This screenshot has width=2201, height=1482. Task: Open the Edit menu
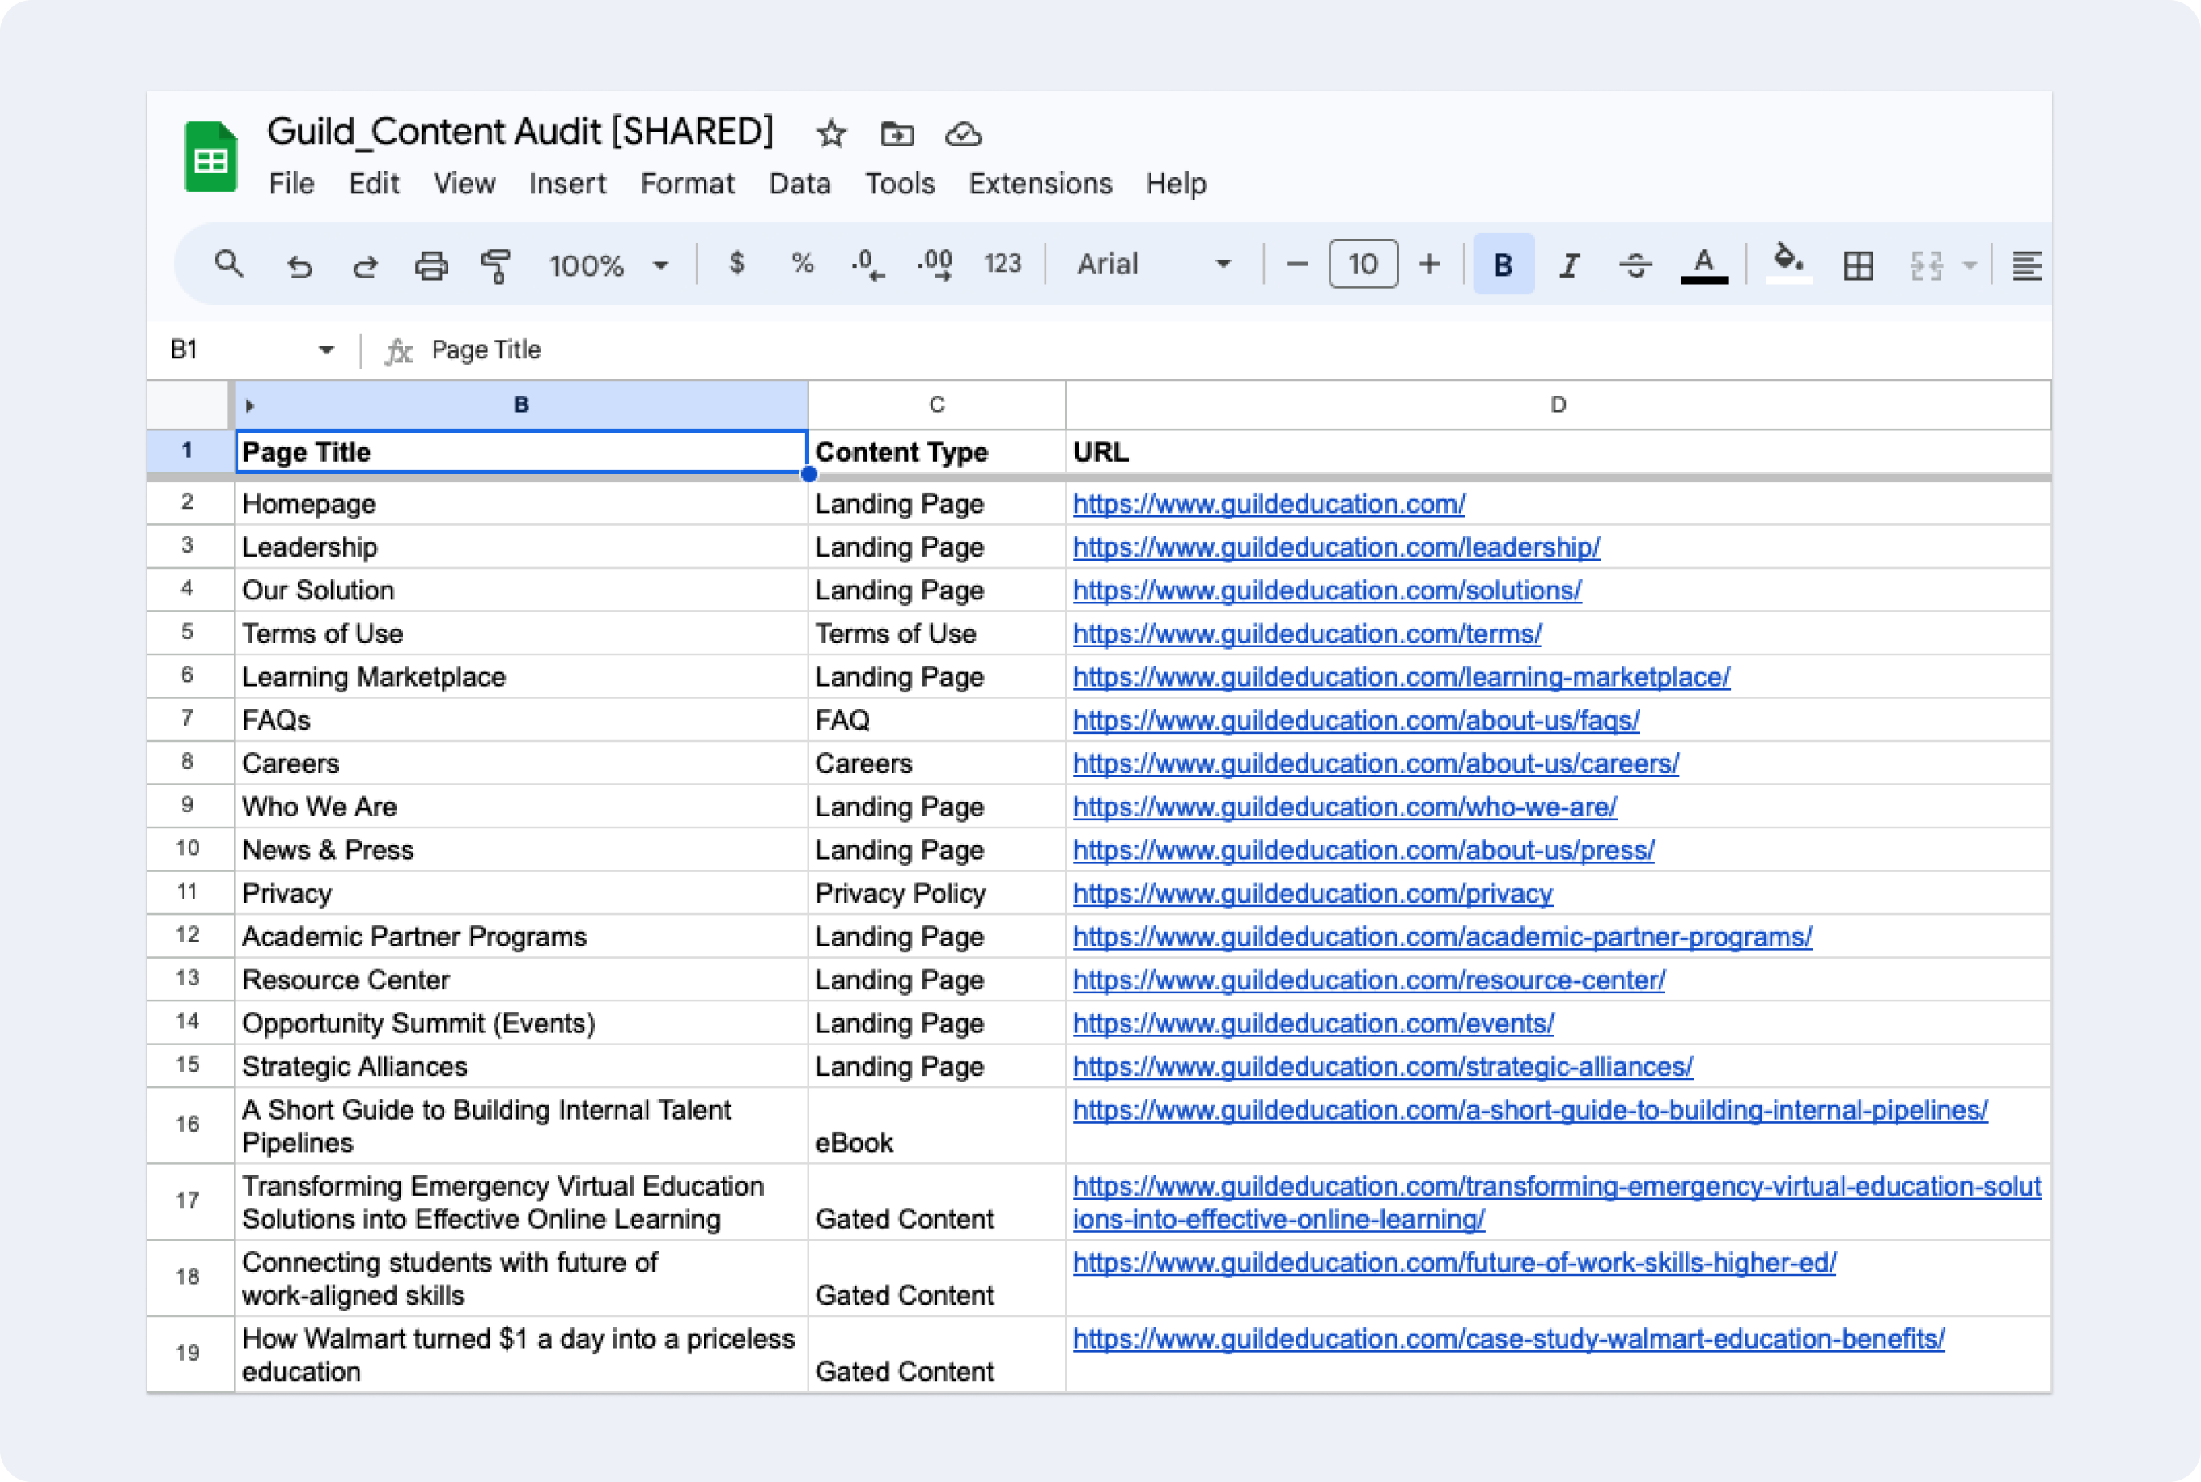[x=374, y=184]
